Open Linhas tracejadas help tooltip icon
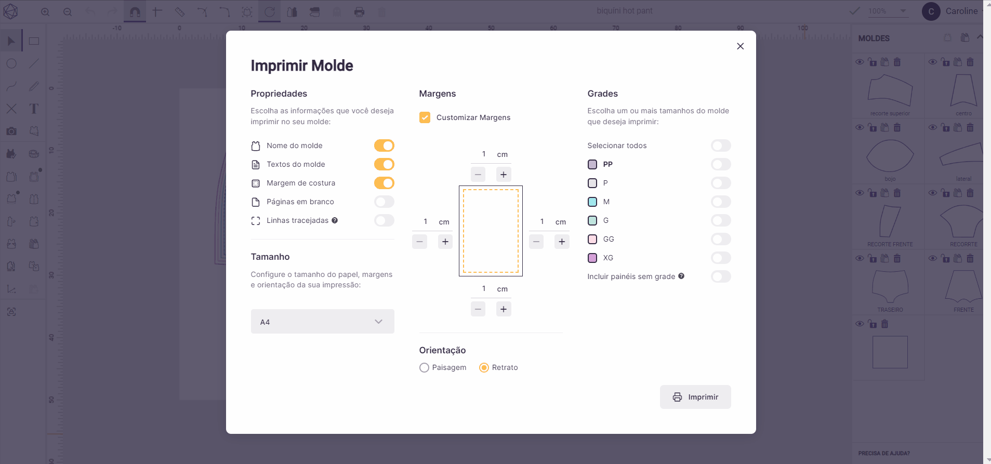The width and height of the screenshot is (991, 464). (x=335, y=220)
